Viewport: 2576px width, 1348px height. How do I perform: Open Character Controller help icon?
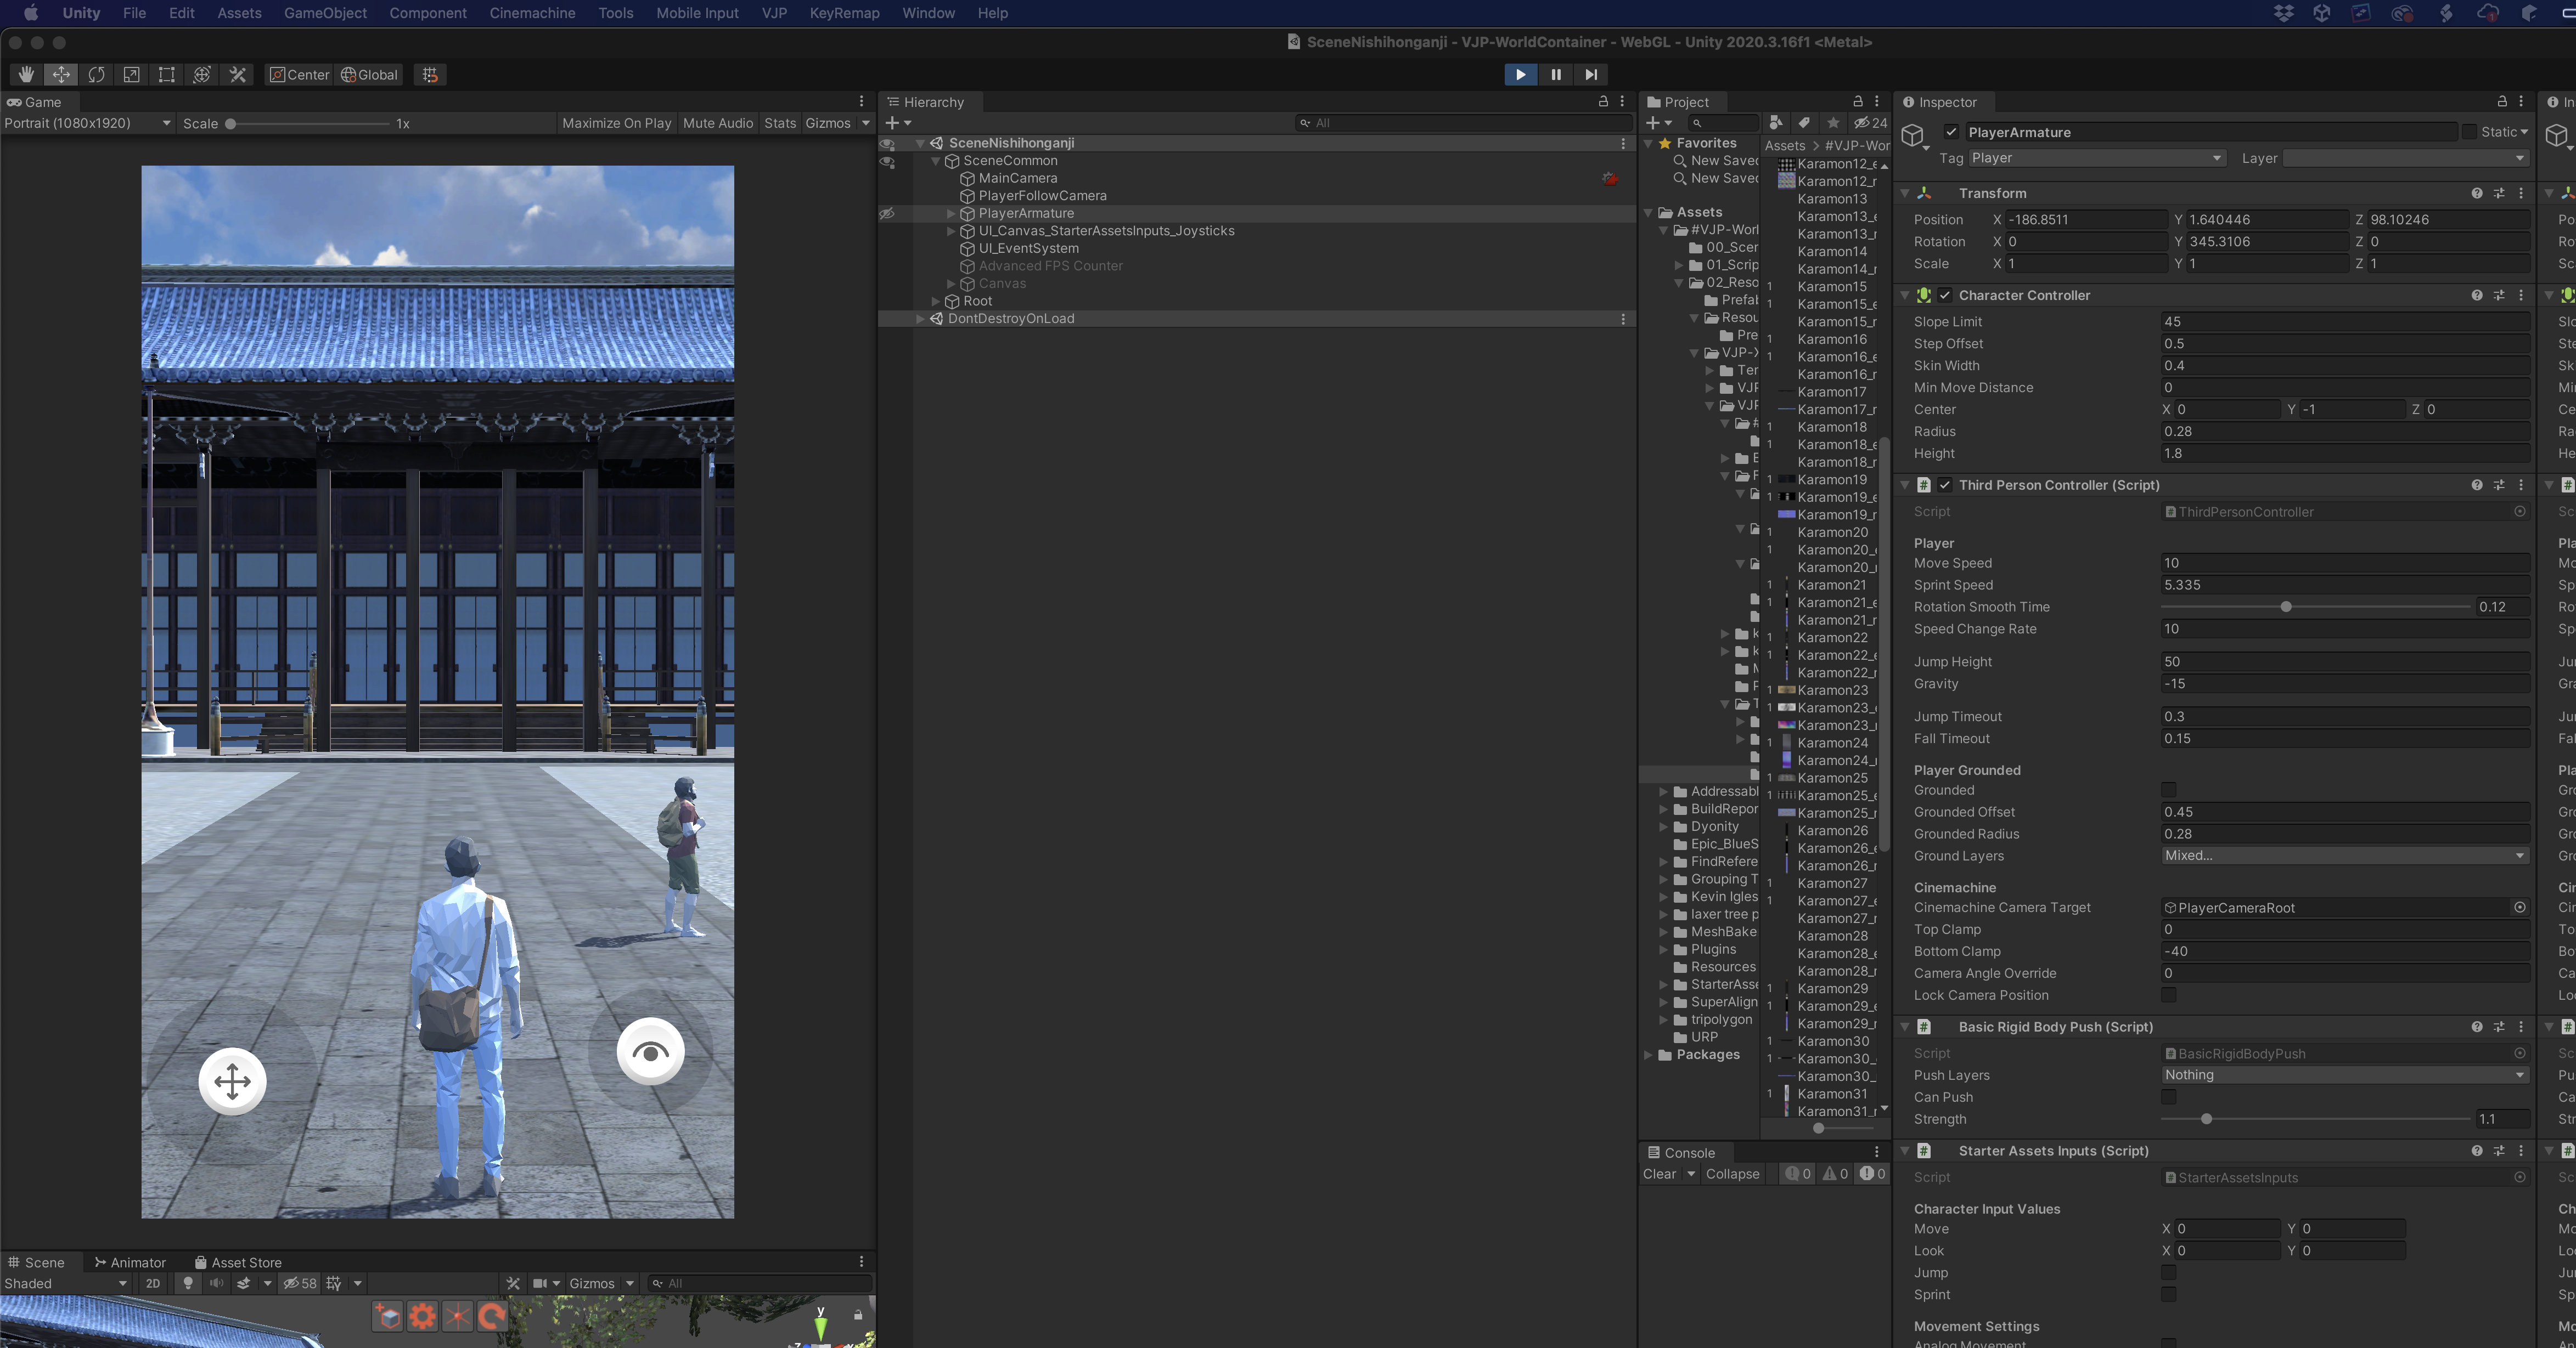(x=2476, y=295)
